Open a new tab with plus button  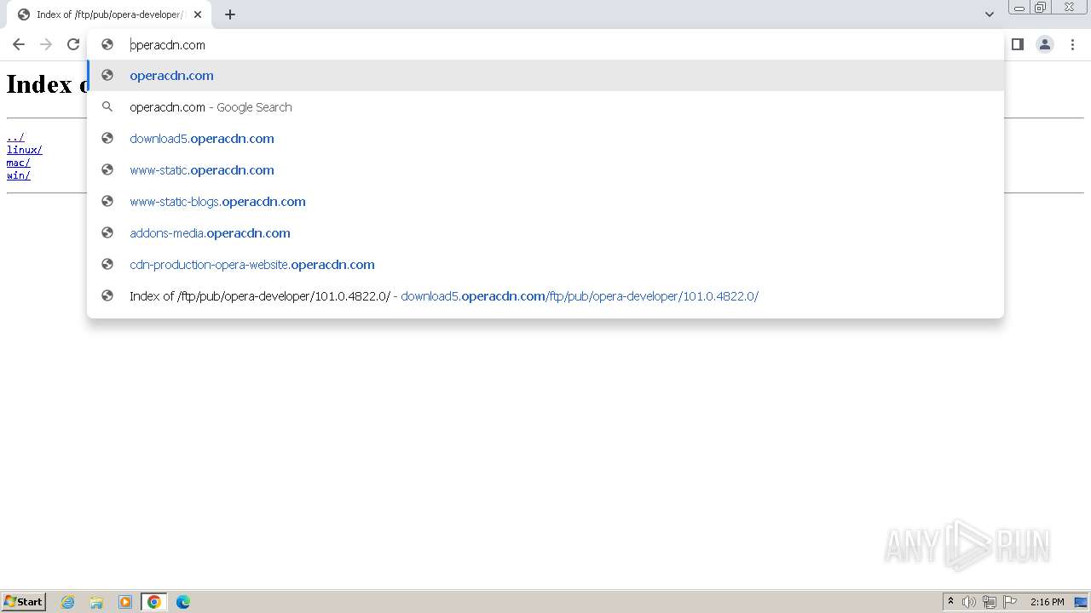pos(230,14)
